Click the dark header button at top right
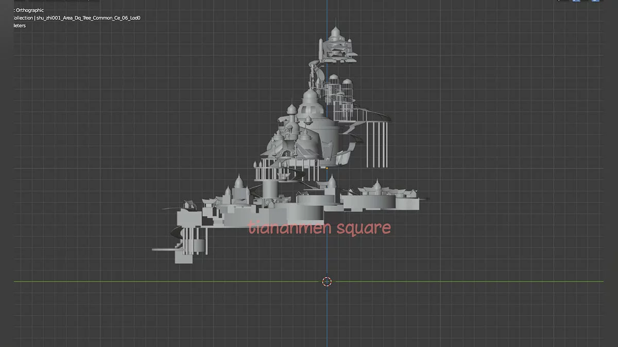This screenshot has height=347, width=618. pyautogui.click(x=562, y=1)
